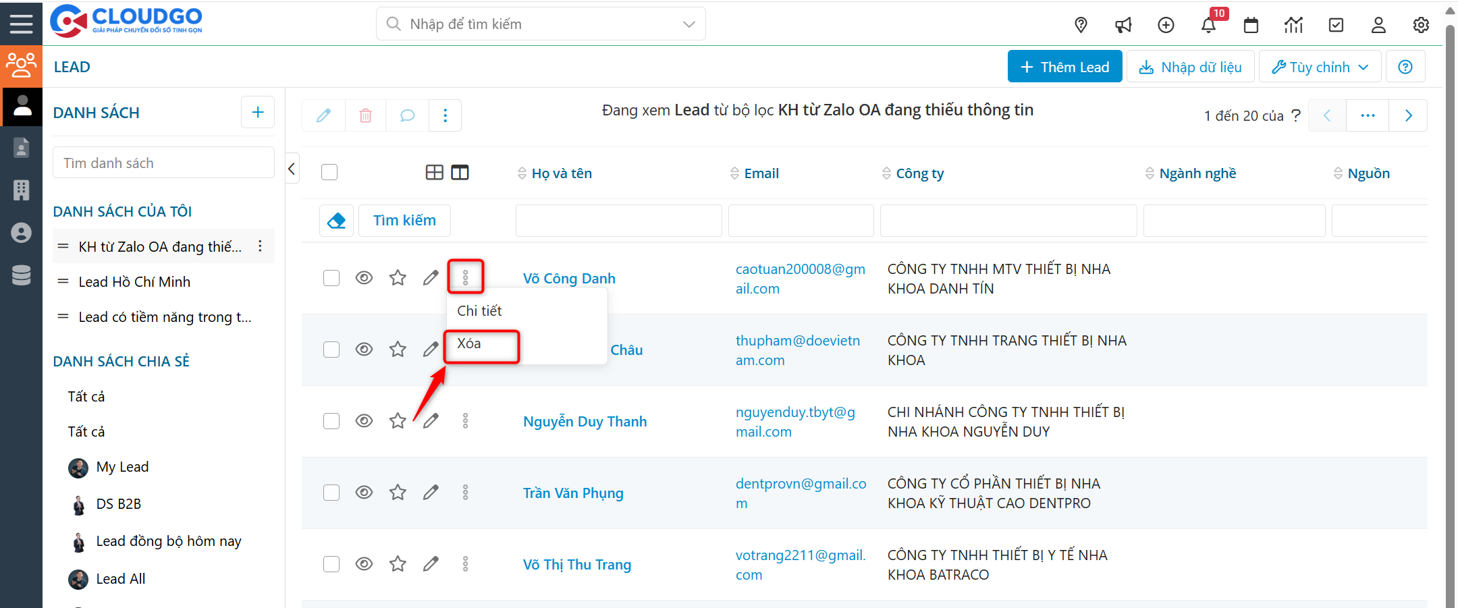1458x608 pixels.
Task: Click the mass edit pencil toolbar icon
Action: coord(323,115)
